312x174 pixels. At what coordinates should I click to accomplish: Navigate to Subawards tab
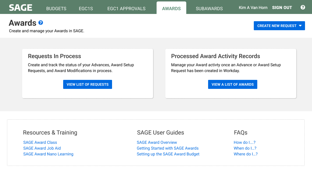coord(209,8)
